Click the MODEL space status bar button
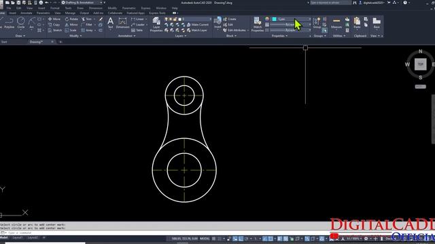This screenshot has height=244, width=435. pos(205,239)
